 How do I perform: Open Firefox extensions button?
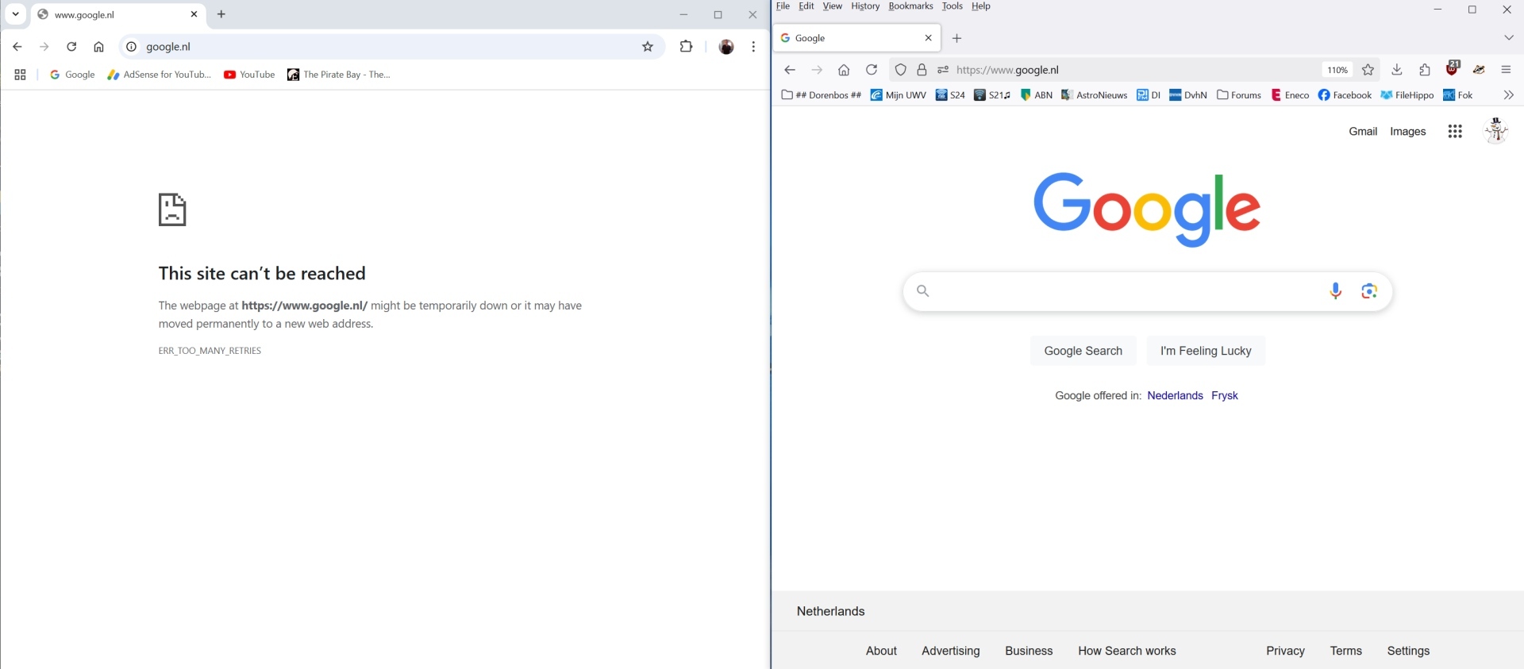coord(1425,70)
